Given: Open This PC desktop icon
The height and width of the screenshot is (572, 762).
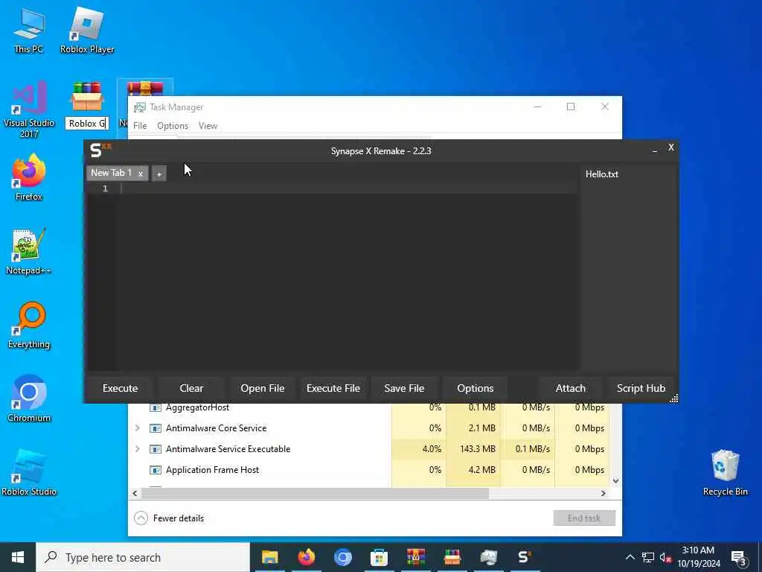Looking at the screenshot, I should coord(29,30).
